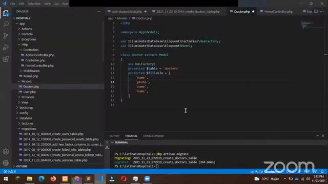Image resolution: width=328 pixels, height=184 pixels.
Task: Expand the OUTLINE section
Action: (22, 166)
